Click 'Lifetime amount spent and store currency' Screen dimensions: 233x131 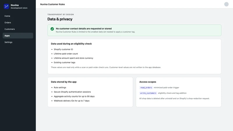pos(73,58)
